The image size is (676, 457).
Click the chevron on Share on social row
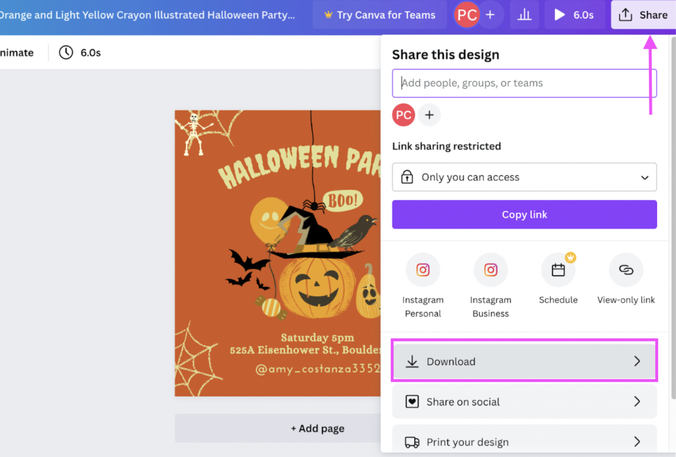637,402
